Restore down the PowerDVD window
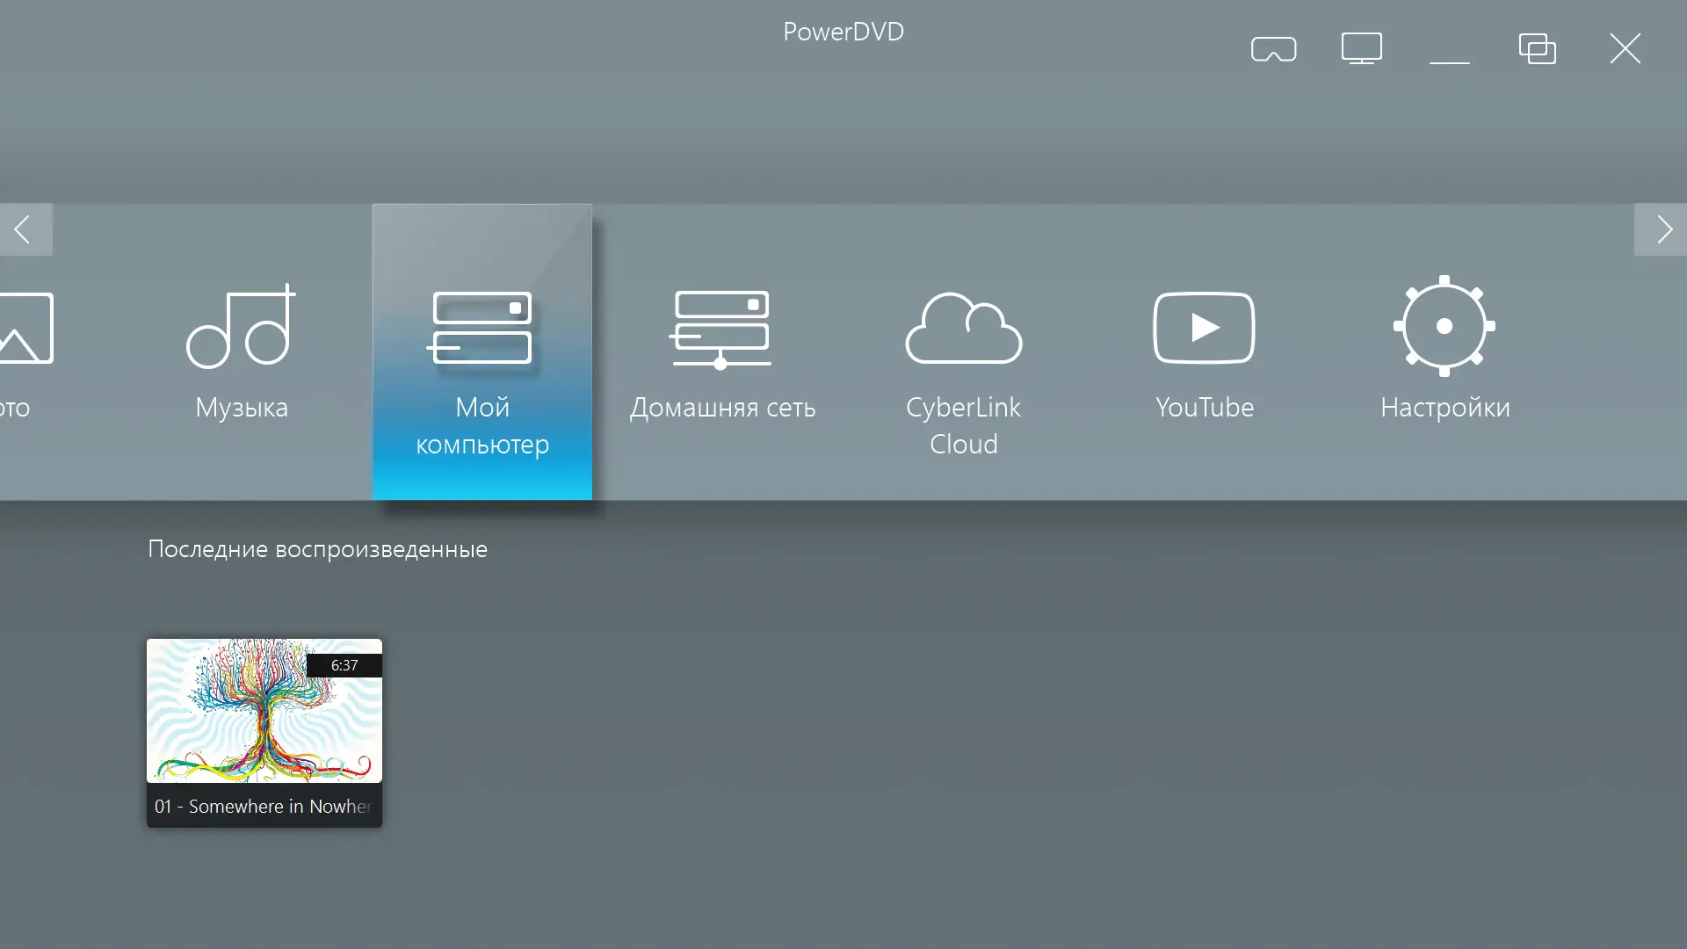Image resolution: width=1687 pixels, height=949 pixels. pos(1537,49)
